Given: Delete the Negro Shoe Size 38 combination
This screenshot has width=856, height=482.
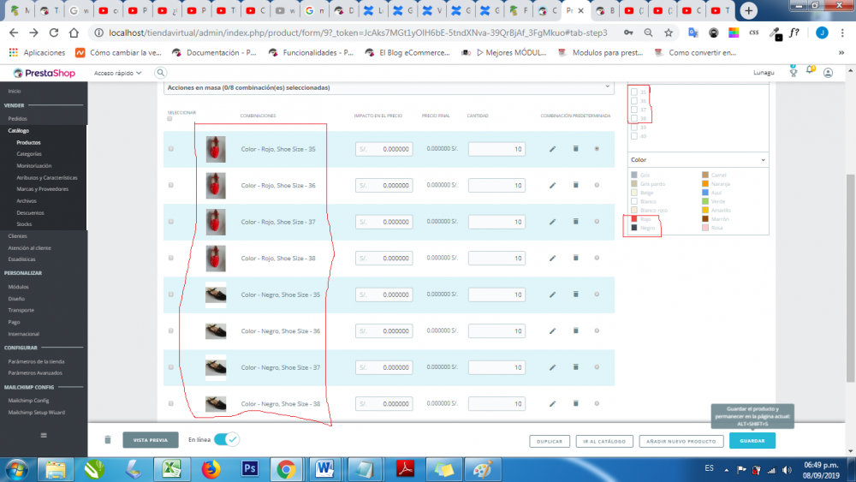Looking at the screenshot, I should point(575,403).
